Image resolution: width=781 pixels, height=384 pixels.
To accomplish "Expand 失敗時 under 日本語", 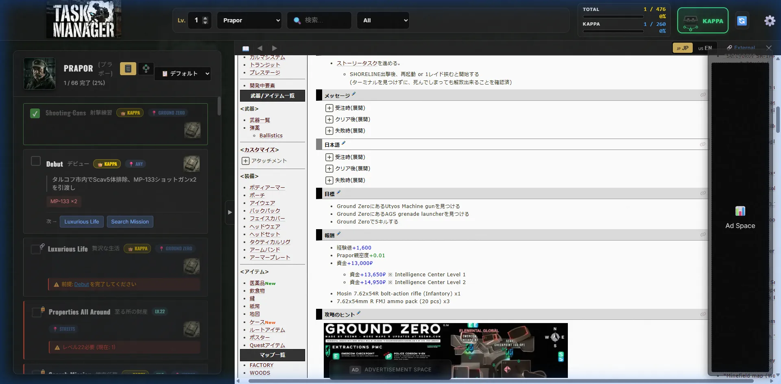I will tap(329, 180).
